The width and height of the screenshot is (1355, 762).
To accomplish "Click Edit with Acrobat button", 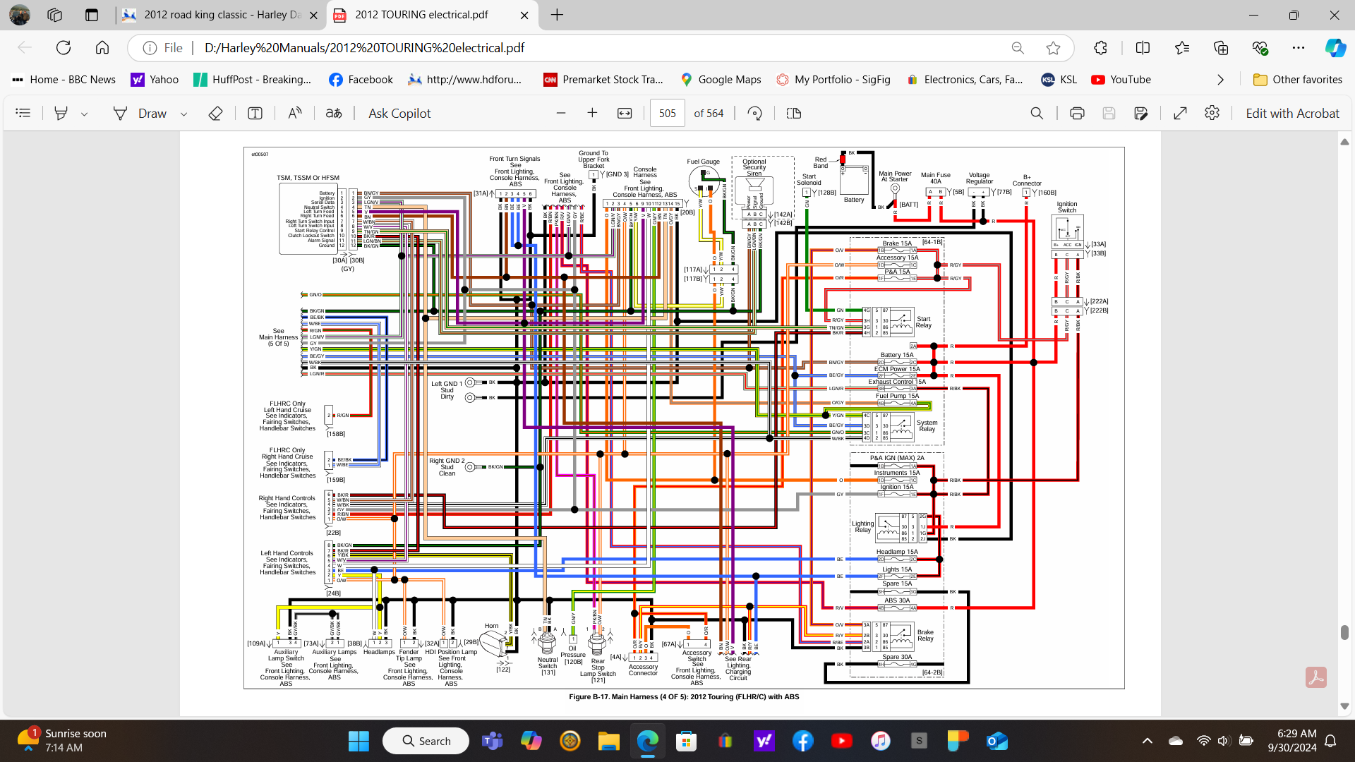I will (x=1291, y=113).
